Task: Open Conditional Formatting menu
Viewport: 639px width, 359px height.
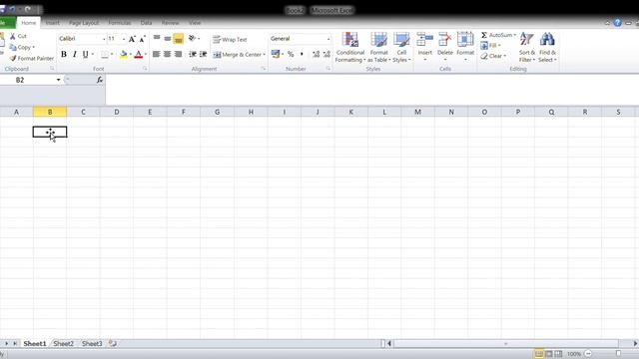Action: tap(350, 47)
